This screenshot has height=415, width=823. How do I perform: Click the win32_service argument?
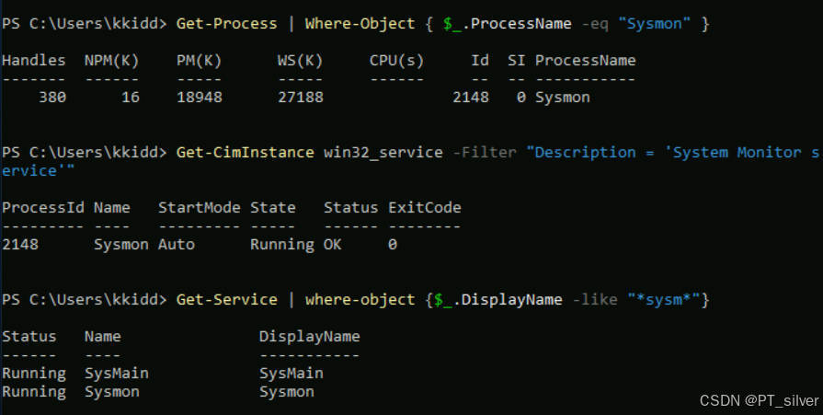click(383, 153)
